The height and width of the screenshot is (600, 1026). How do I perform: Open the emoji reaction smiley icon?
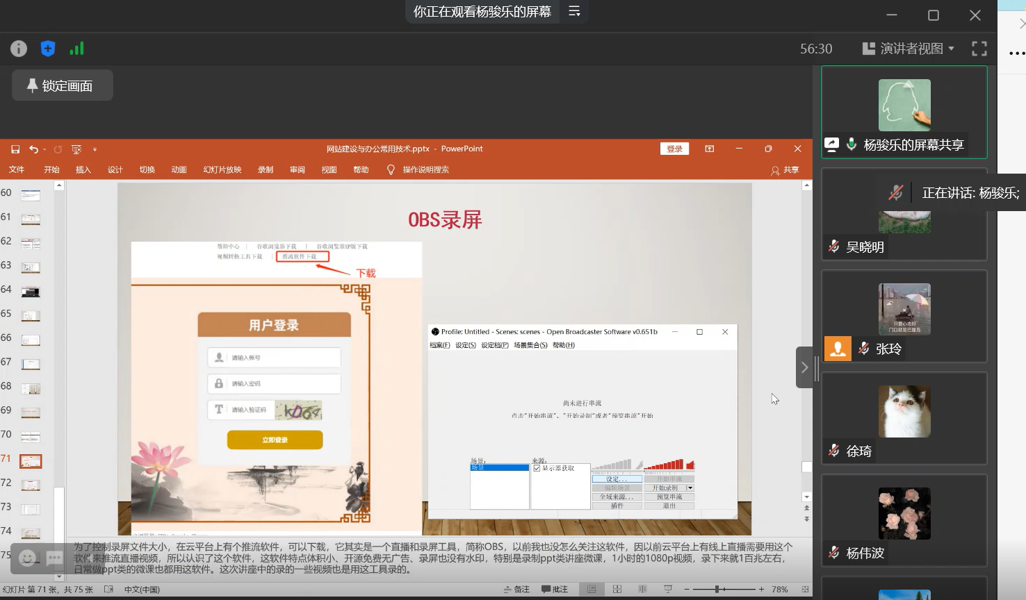(27, 558)
